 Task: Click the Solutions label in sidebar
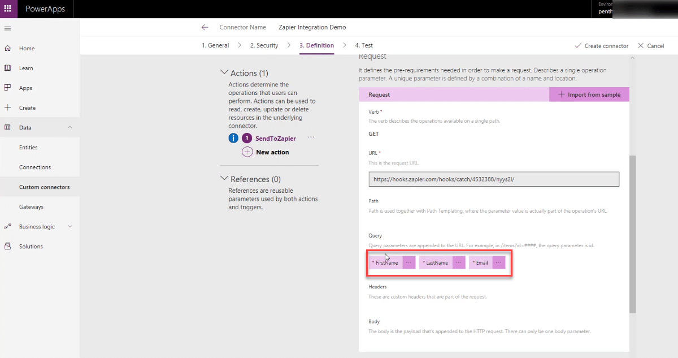pos(31,247)
